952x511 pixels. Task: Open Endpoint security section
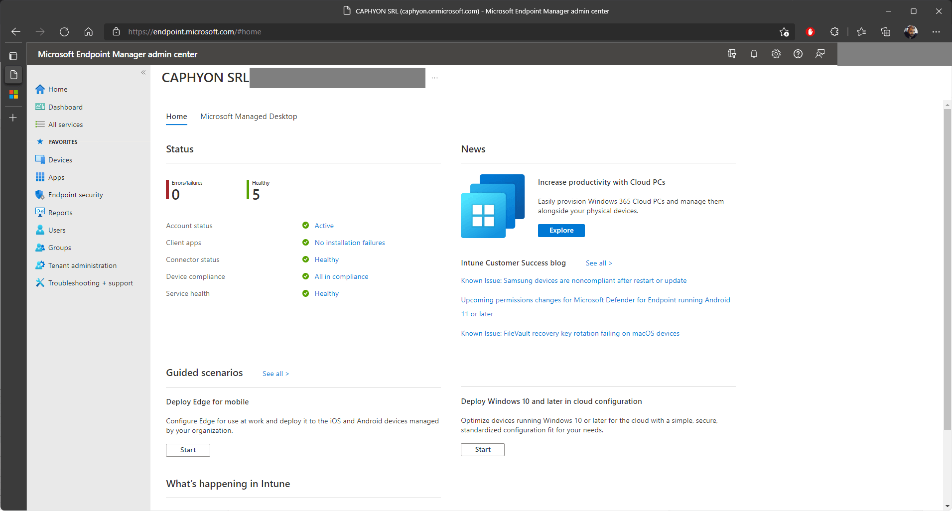[x=69, y=195]
